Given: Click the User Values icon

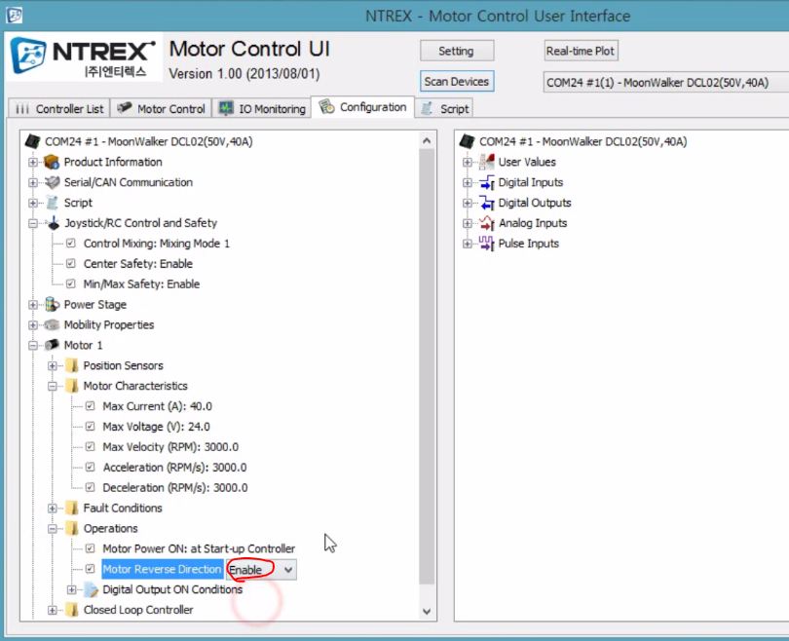Looking at the screenshot, I should click(487, 162).
